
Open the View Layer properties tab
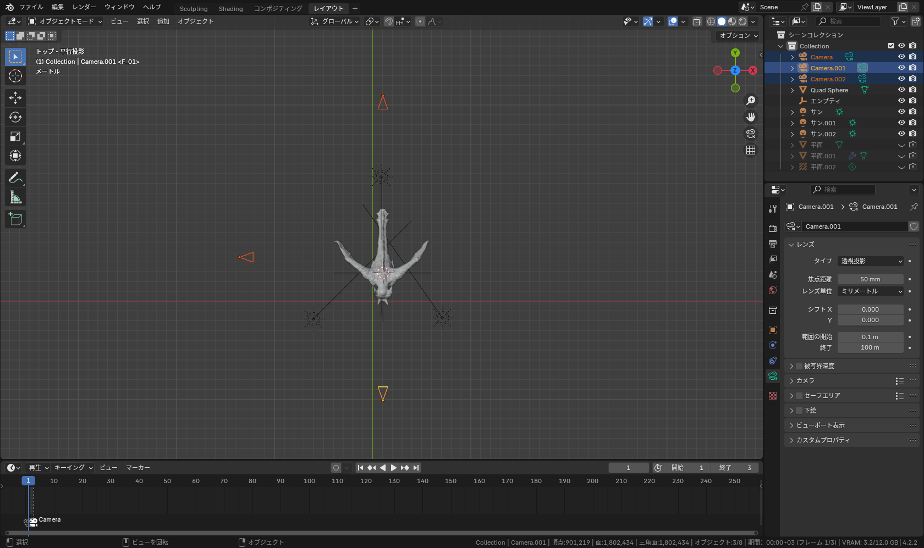pos(773,259)
